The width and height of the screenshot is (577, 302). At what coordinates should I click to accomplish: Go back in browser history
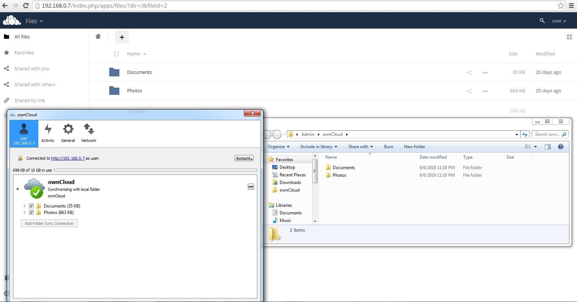[5, 5]
